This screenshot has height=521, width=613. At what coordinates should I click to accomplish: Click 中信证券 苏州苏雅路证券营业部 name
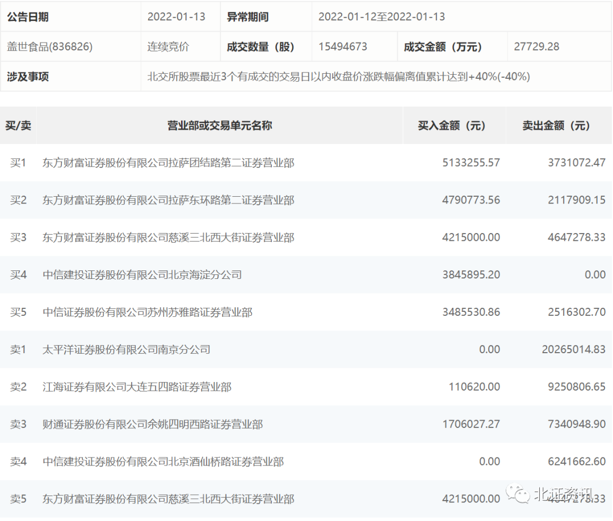coord(148,312)
